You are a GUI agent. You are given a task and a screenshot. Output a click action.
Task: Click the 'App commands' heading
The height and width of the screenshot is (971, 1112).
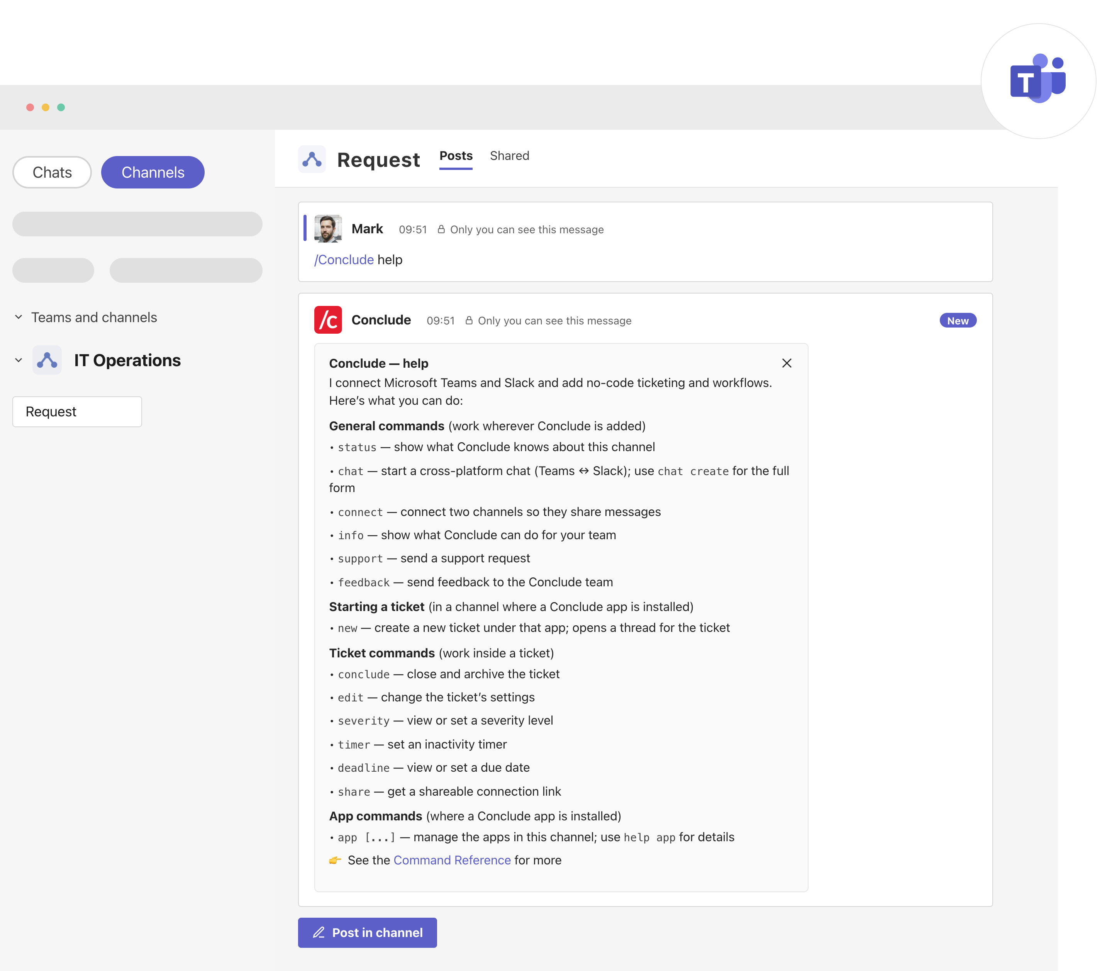376,816
